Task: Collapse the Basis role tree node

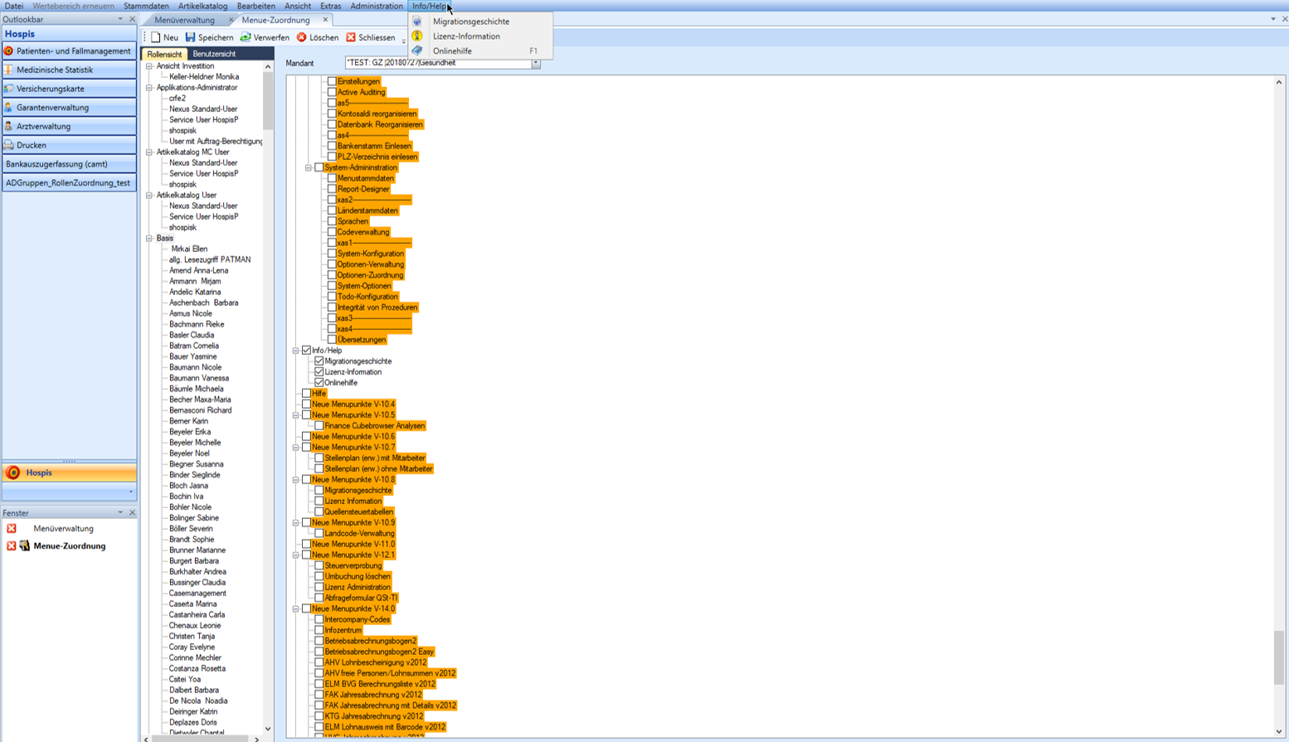Action: (150, 239)
